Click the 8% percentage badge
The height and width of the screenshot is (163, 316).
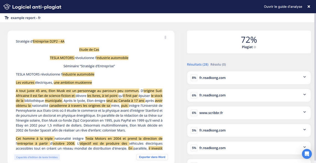pos(194,78)
